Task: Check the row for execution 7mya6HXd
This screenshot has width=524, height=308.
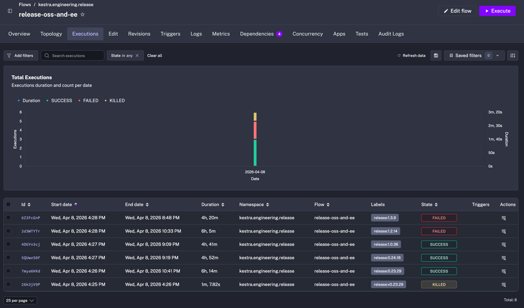Action: point(9,271)
